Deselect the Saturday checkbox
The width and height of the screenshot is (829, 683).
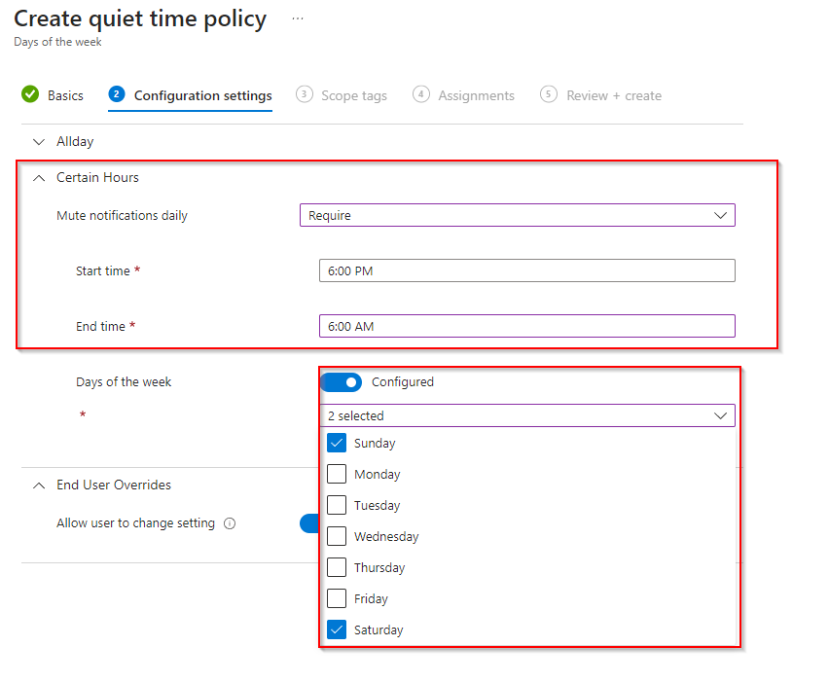tap(337, 629)
